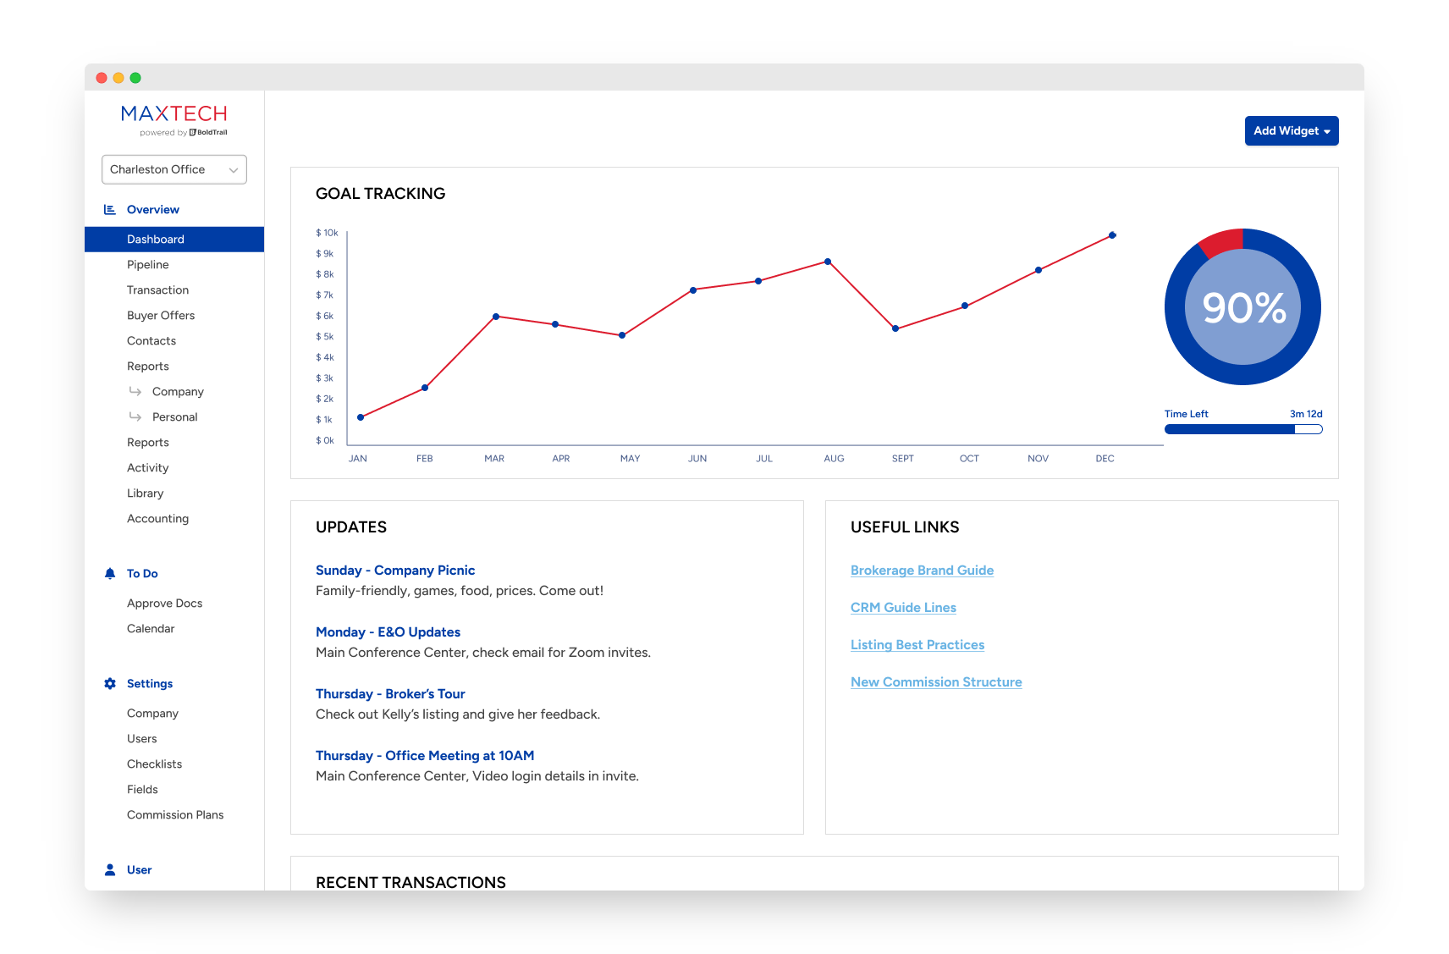Click the User profile icon
1449x954 pixels.
(x=110, y=870)
